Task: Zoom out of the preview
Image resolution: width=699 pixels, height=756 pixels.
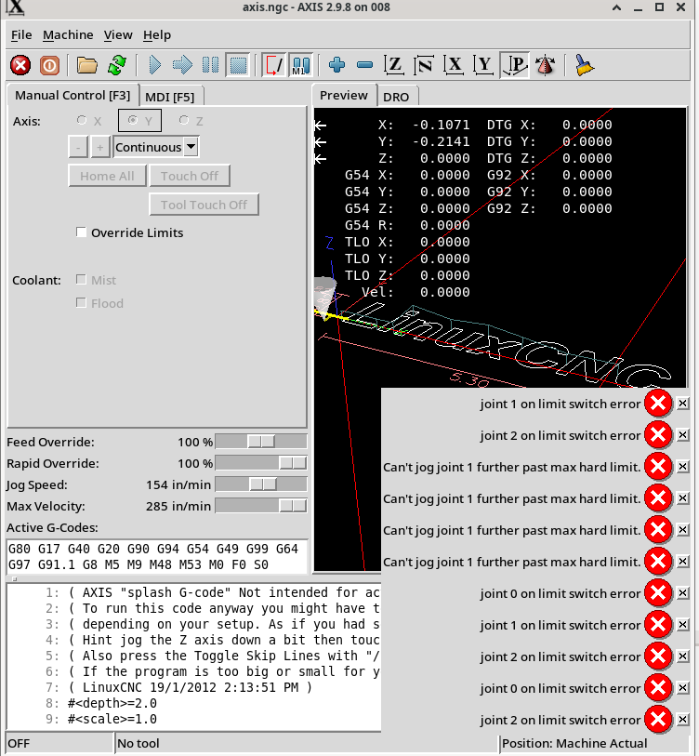Action: coord(364,65)
